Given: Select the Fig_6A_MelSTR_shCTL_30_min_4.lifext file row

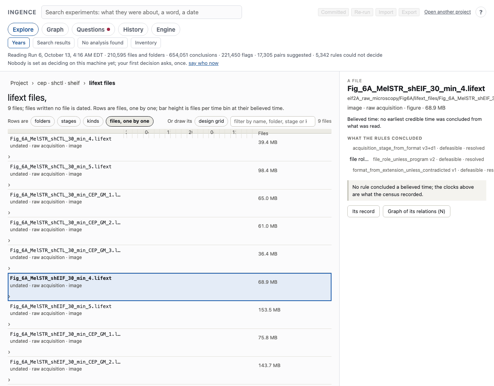Looking at the screenshot, I should coord(169,147).
